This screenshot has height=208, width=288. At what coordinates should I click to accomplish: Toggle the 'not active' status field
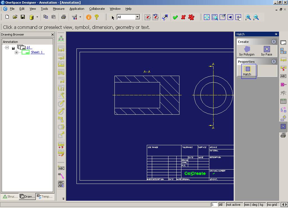tap(234, 205)
